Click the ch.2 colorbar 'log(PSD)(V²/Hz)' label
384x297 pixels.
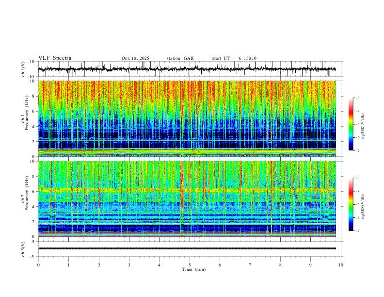click(x=363, y=207)
